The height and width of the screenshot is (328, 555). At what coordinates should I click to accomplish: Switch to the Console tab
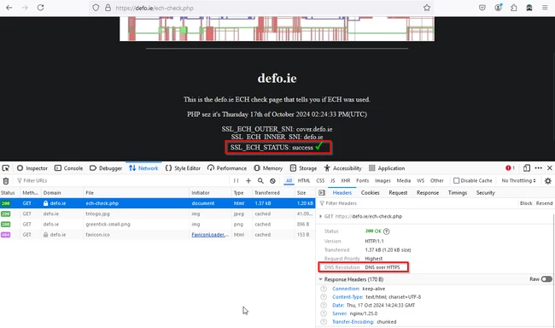pyautogui.click(x=68, y=168)
